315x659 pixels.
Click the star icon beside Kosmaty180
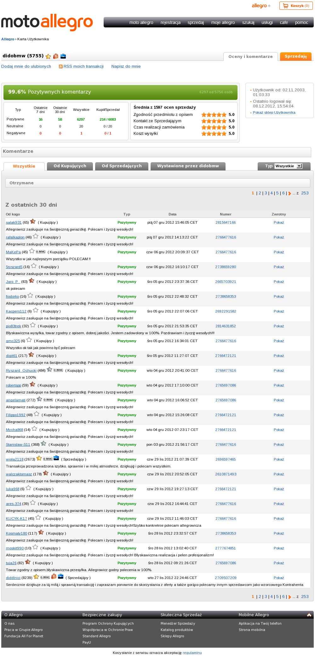(41, 532)
